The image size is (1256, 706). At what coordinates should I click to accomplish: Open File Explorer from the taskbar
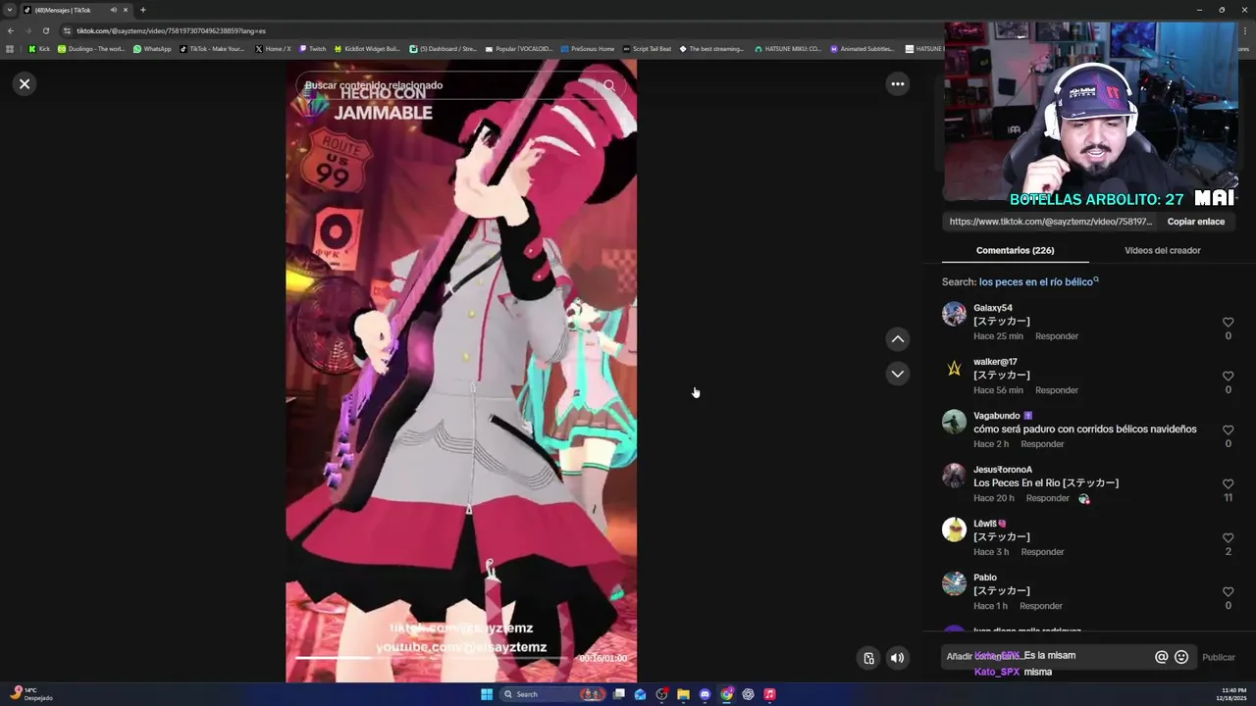pos(683,694)
